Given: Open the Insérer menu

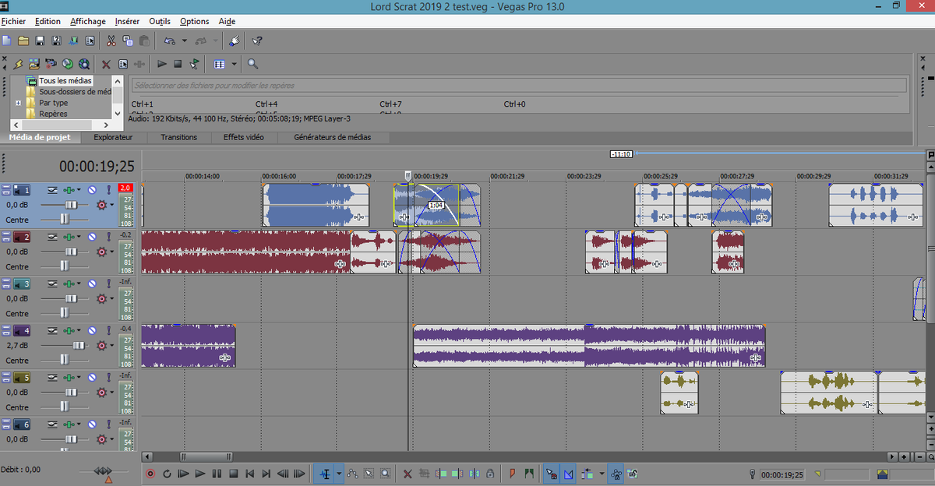Looking at the screenshot, I should point(127,21).
